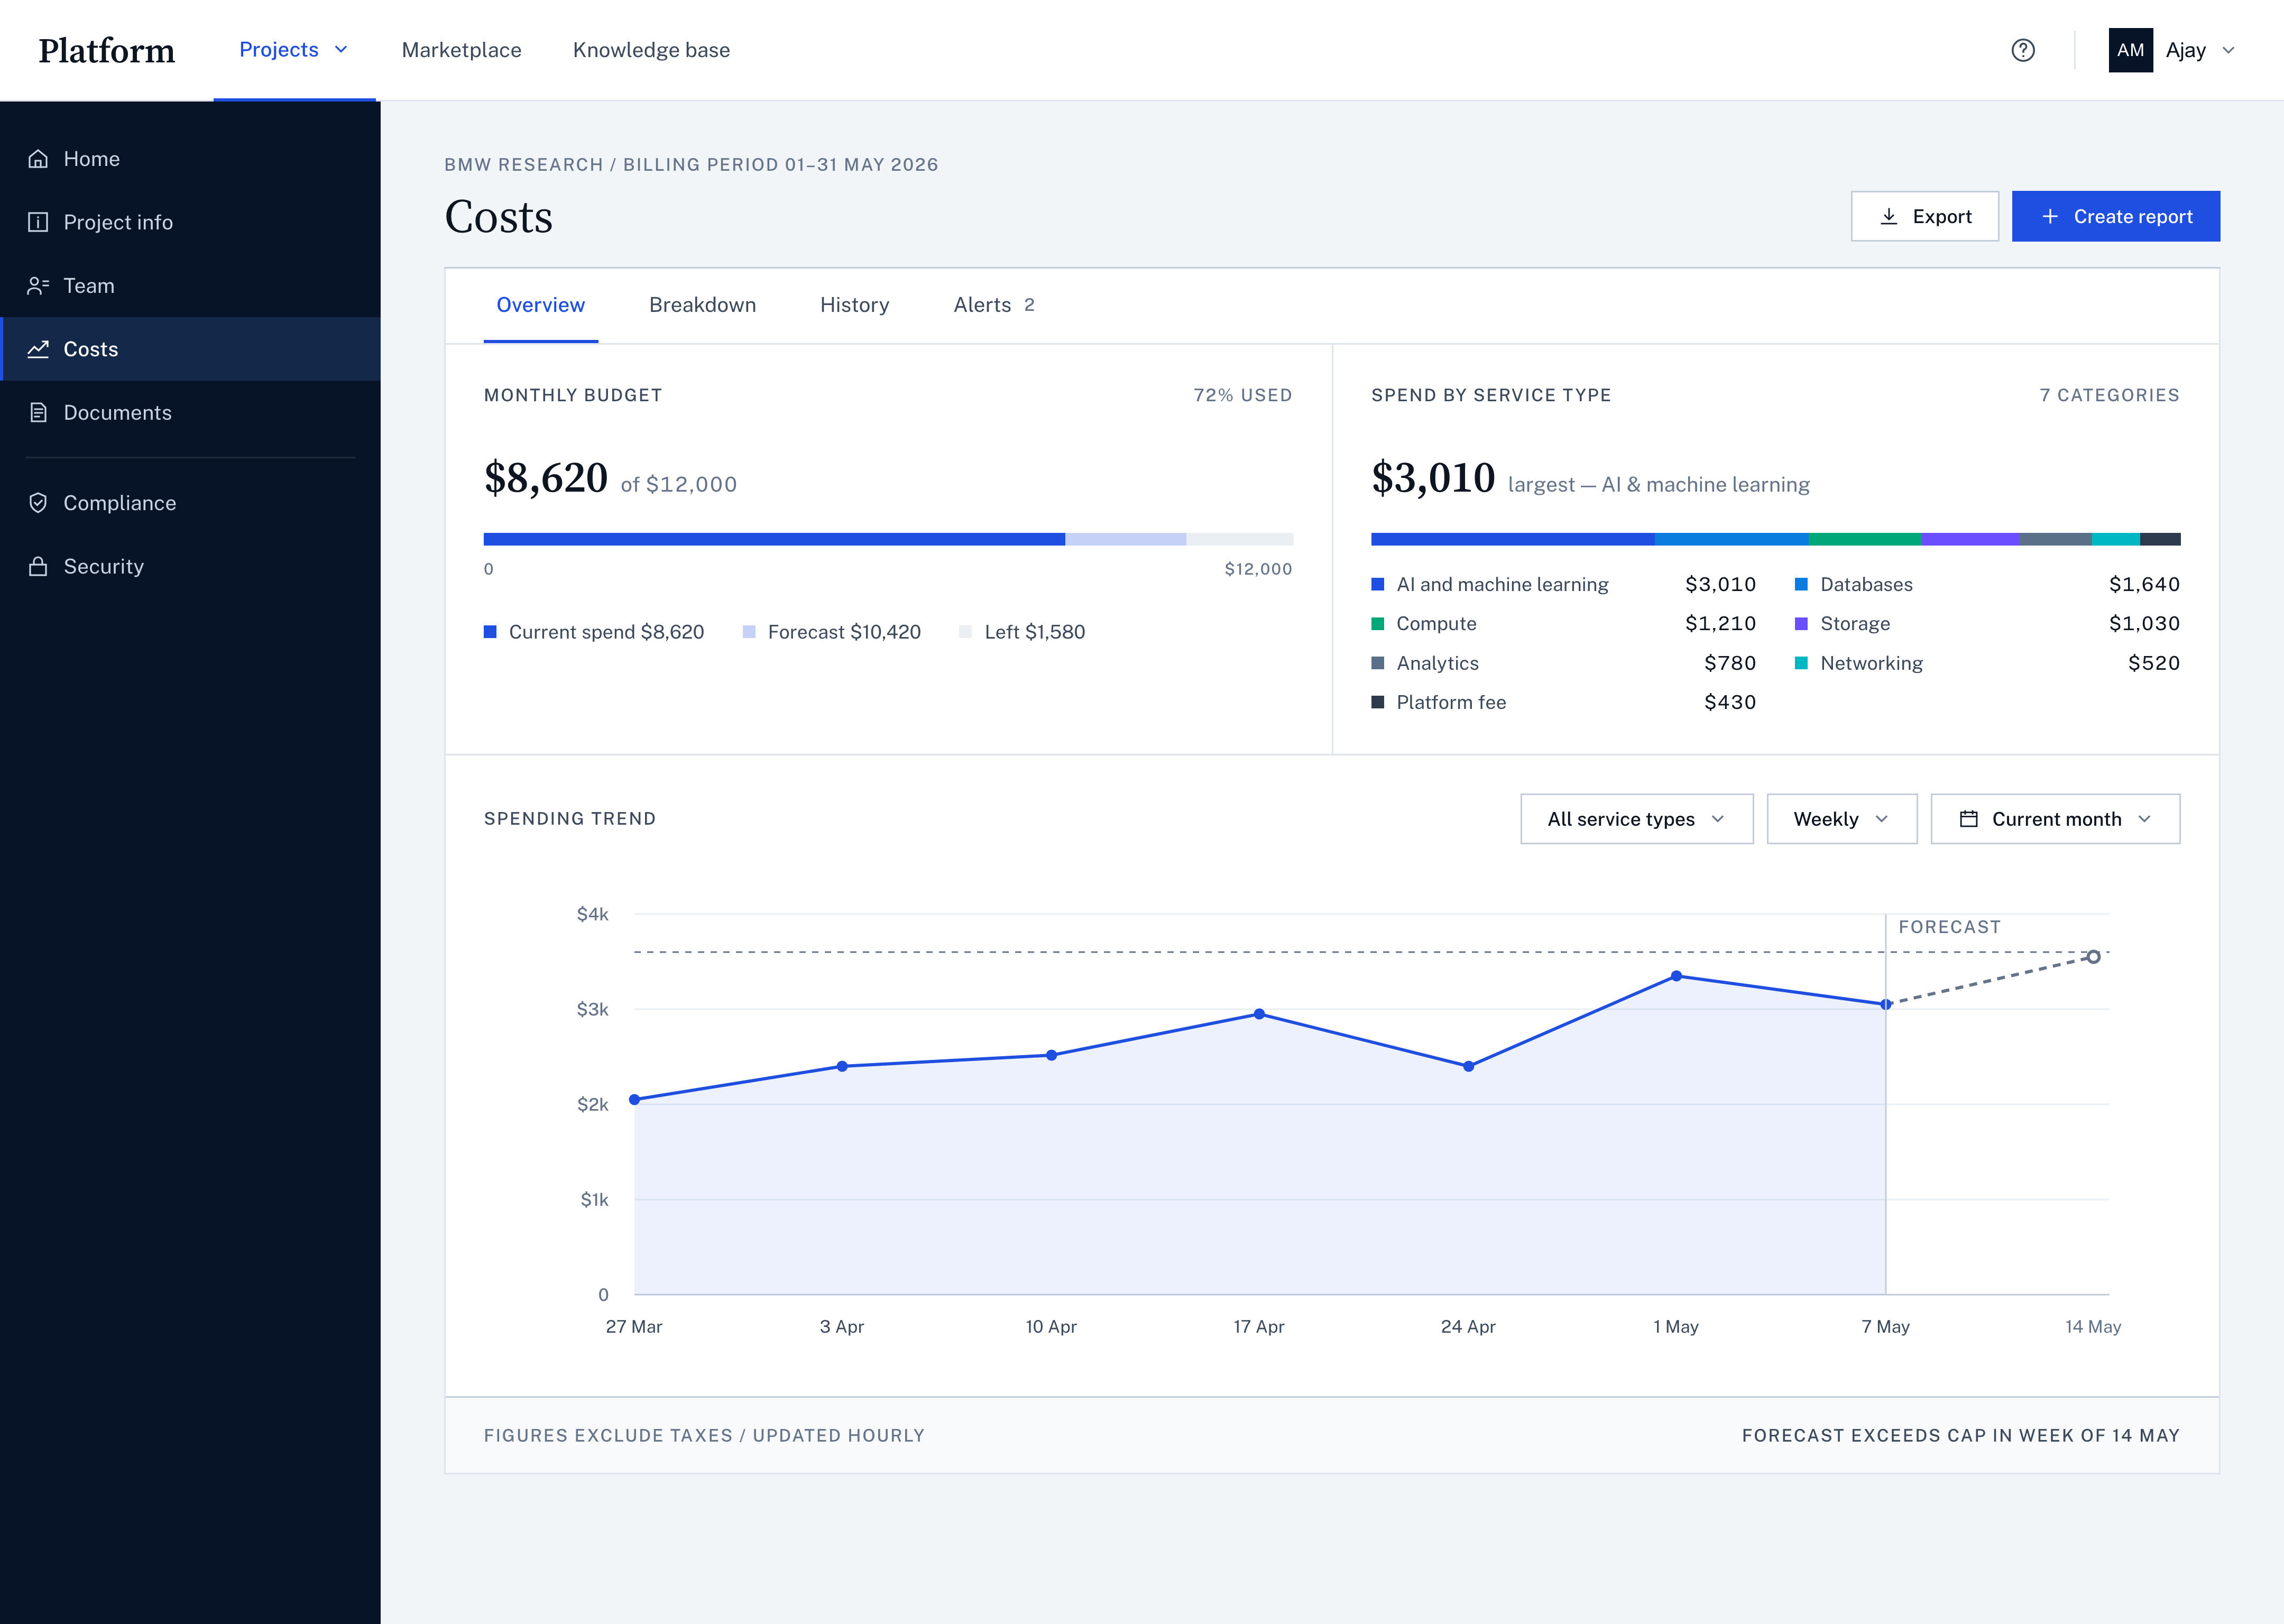Click the 1 May data point

coord(1677,976)
